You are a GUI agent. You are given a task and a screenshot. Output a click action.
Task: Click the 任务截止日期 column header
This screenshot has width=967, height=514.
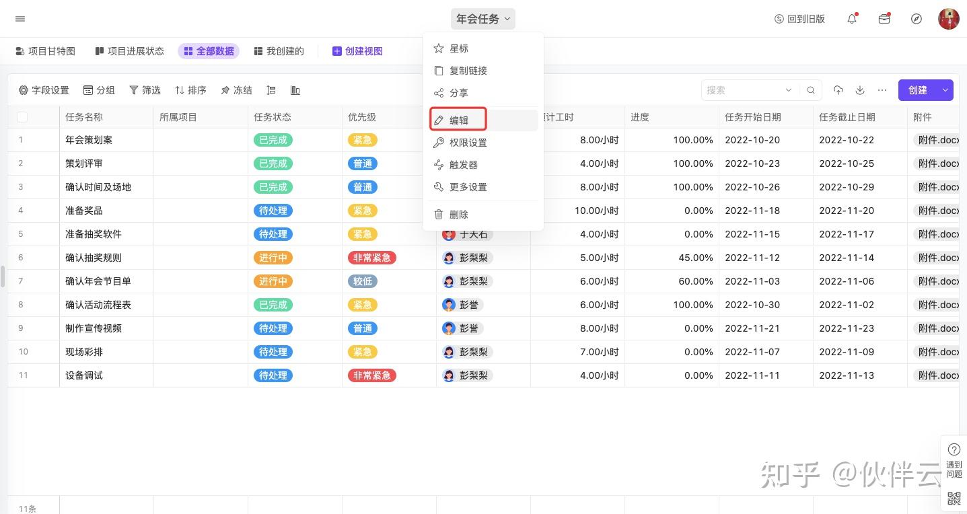(x=861, y=117)
